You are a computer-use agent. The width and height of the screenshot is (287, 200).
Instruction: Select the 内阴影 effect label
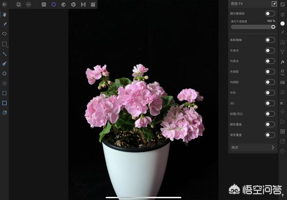pos(235,82)
